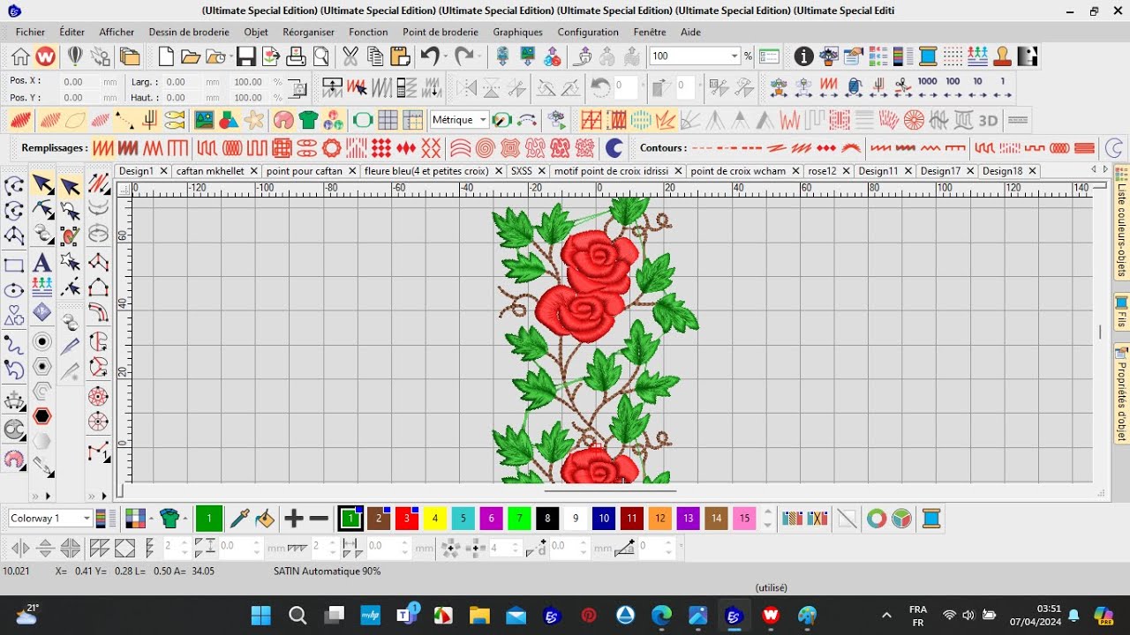1130x635 pixels.
Task: Redo the last undone action
Action: [x=464, y=56]
